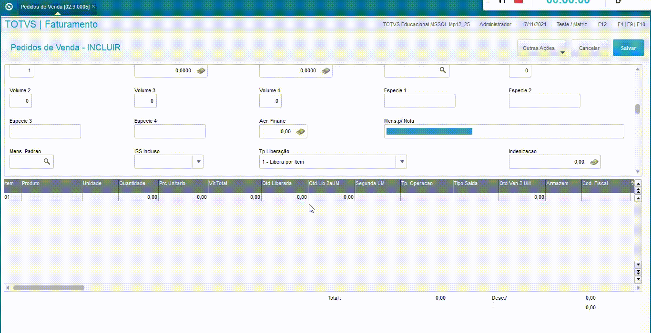Click into the Especie 1 field
Viewport: 651px width, 333px height.
tap(419, 101)
